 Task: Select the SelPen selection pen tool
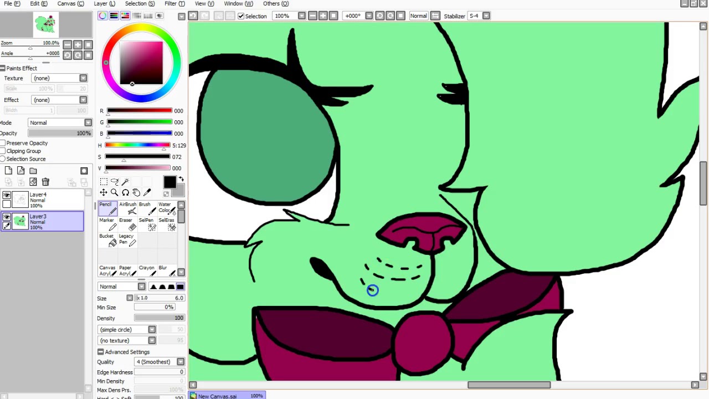[x=147, y=224]
